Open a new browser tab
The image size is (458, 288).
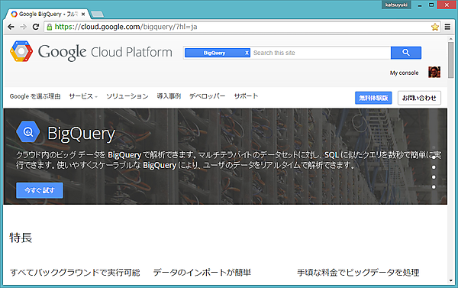click(x=97, y=14)
